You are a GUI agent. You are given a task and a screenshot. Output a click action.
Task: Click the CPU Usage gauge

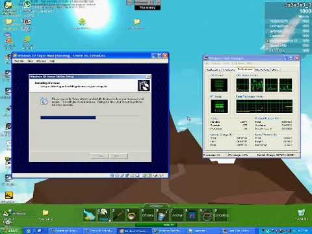pyautogui.click(x=219, y=85)
